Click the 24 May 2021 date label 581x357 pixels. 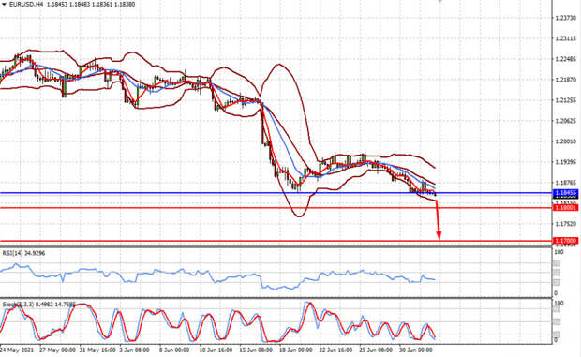click(x=17, y=350)
